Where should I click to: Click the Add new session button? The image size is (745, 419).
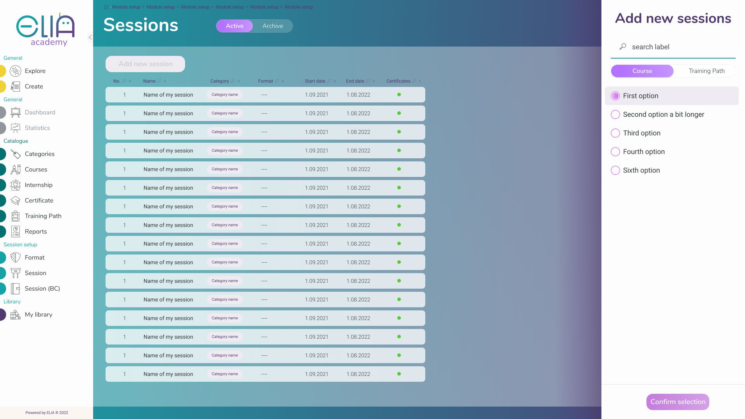pos(145,64)
